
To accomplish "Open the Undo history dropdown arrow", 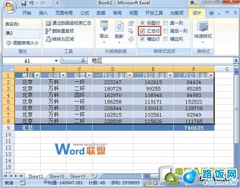I will (37, 3).
